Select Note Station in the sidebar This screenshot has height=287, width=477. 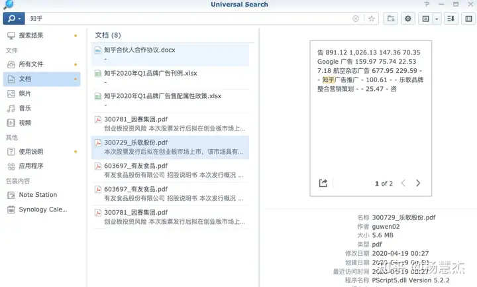(42, 195)
